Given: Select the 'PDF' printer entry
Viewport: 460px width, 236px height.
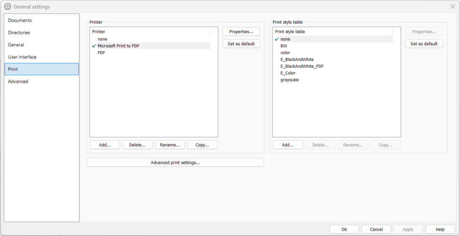Looking at the screenshot, I should (x=102, y=53).
